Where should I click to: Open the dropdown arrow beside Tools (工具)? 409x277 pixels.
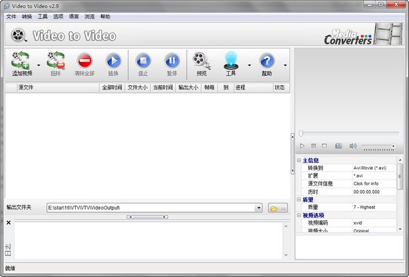[249, 65]
